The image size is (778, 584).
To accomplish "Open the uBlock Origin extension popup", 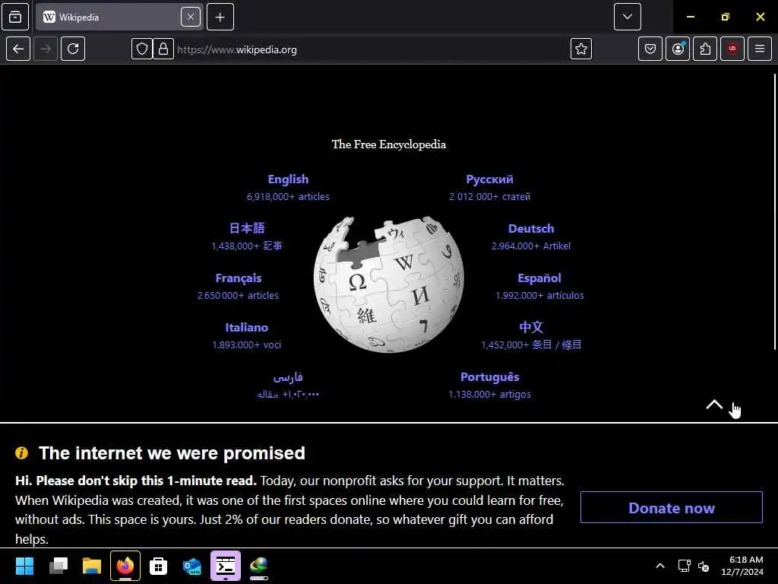I will point(732,49).
